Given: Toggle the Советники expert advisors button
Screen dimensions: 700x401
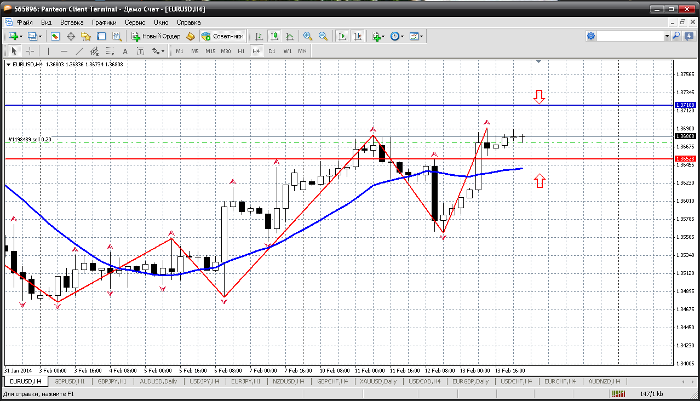Looking at the screenshot, I should (x=222, y=36).
